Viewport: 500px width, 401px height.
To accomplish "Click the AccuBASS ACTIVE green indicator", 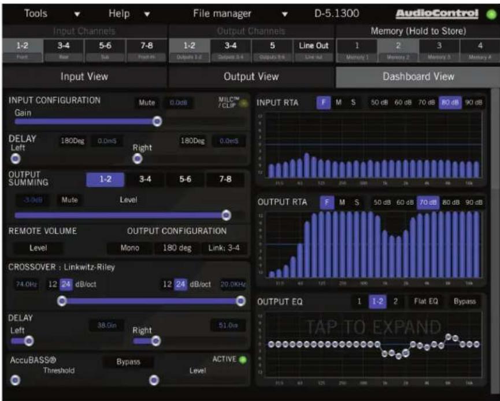I will point(243,360).
